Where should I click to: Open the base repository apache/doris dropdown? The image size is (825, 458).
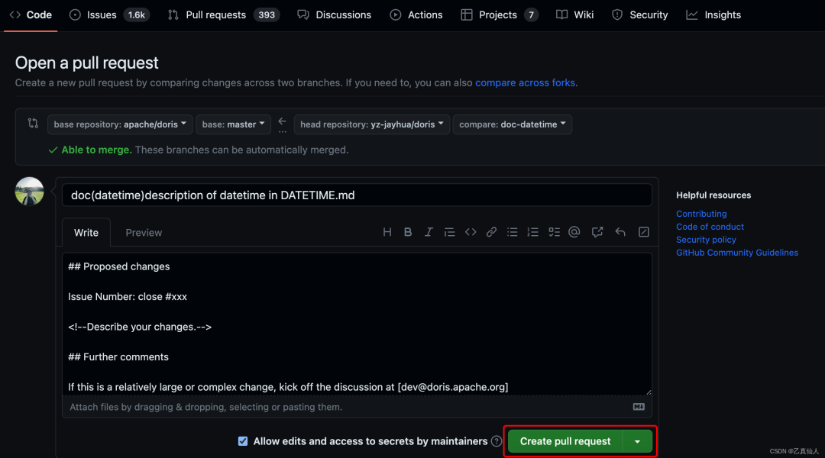click(x=120, y=124)
